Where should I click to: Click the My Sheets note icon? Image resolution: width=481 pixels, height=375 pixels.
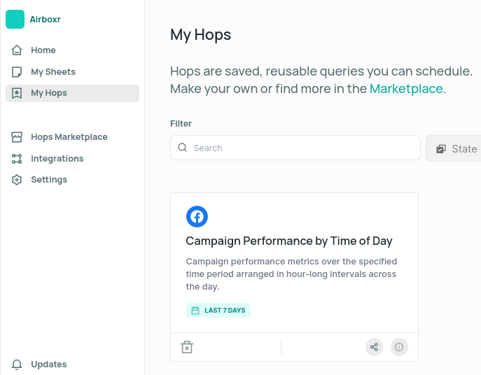click(x=17, y=72)
